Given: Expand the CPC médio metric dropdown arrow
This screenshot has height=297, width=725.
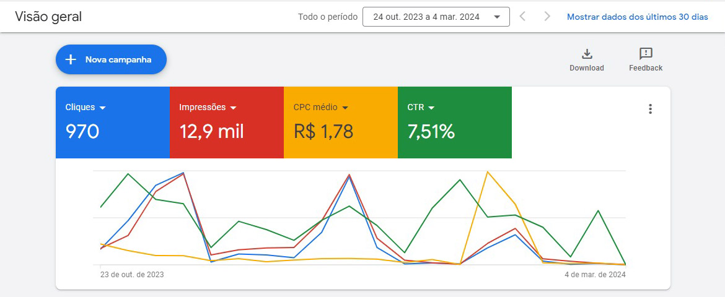Looking at the screenshot, I should click(x=345, y=108).
